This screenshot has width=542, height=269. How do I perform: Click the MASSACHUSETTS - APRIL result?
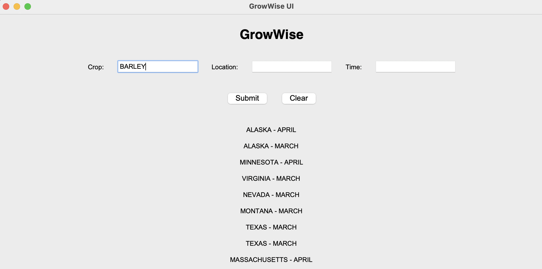271,260
